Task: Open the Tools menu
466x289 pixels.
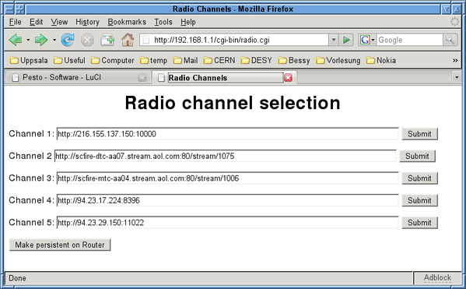Action: click(x=163, y=22)
